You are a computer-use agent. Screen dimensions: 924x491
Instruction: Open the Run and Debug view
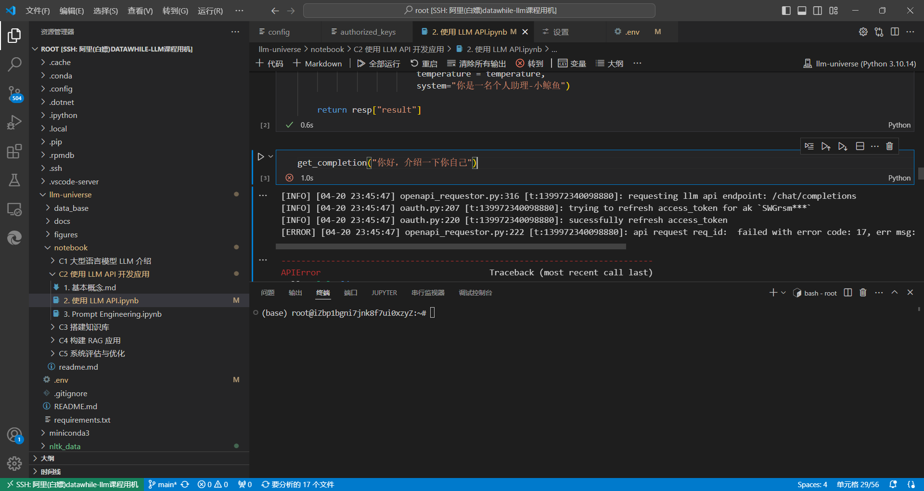click(x=14, y=122)
